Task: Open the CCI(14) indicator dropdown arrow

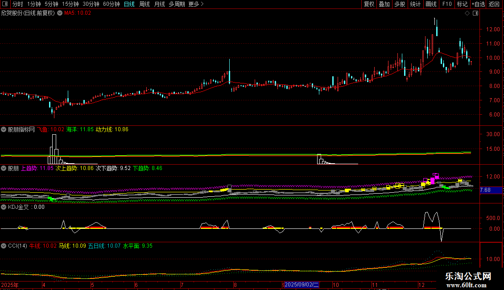Action: [x=4, y=246]
